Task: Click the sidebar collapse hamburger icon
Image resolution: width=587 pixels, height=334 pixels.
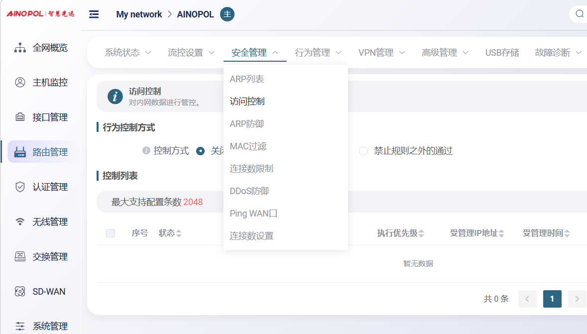Action: point(94,14)
